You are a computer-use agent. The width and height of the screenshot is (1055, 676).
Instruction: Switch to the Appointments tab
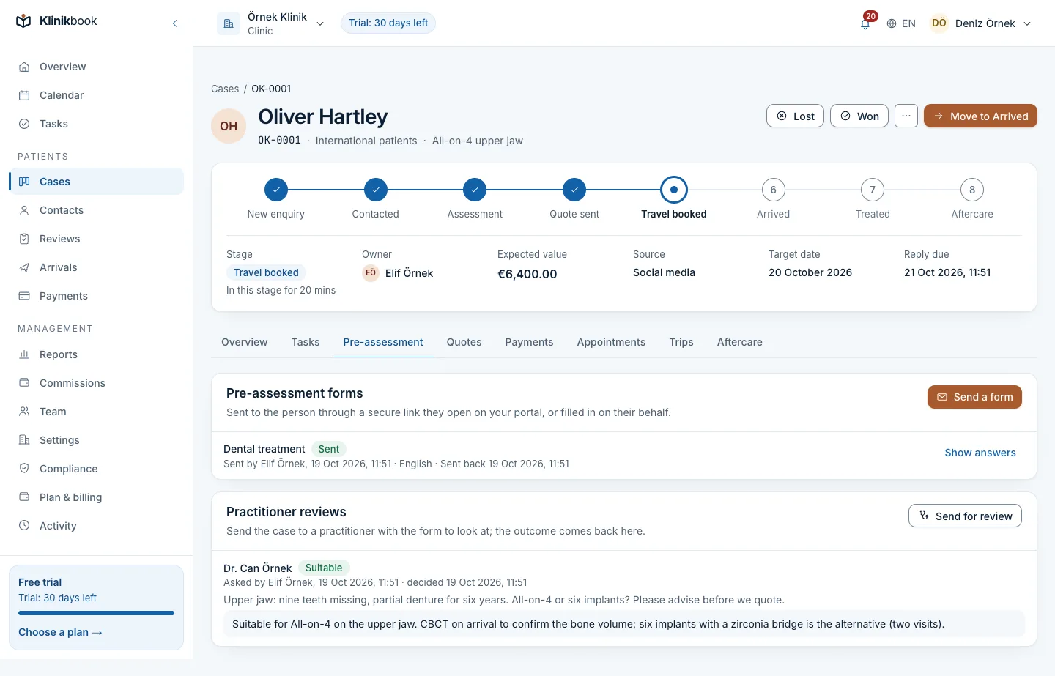tap(611, 342)
